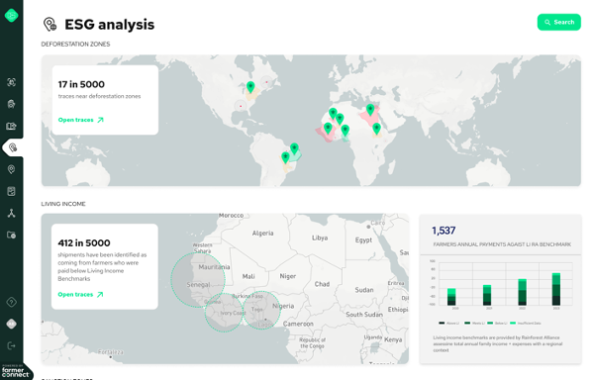Click the 'Algeria' label on the map
This screenshot has width=592, height=380.
tap(262, 234)
